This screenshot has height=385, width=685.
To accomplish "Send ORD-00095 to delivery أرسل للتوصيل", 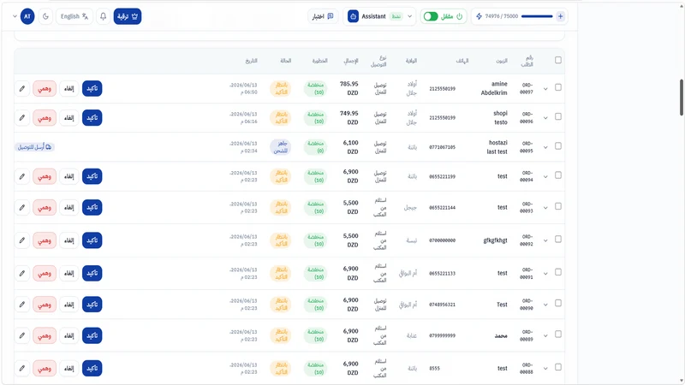I will coord(34,147).
